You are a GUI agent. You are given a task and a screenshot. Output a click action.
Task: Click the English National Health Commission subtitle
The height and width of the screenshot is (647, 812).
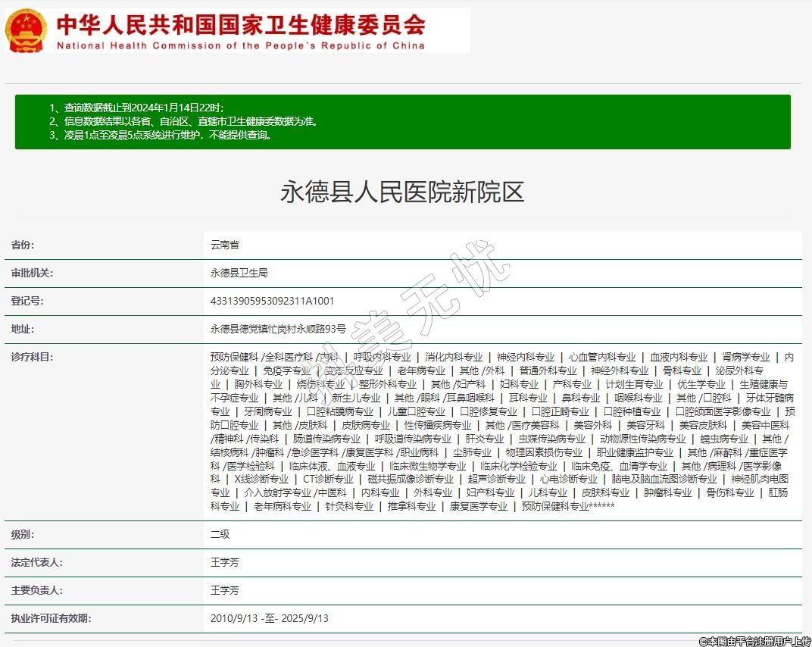point(241,45)
